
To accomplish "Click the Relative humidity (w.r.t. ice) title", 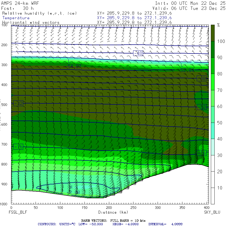I will point(39,13).
